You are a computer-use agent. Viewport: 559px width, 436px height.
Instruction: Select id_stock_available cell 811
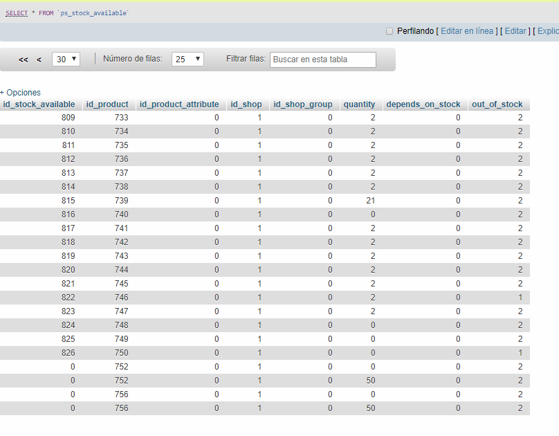(68, 145)
